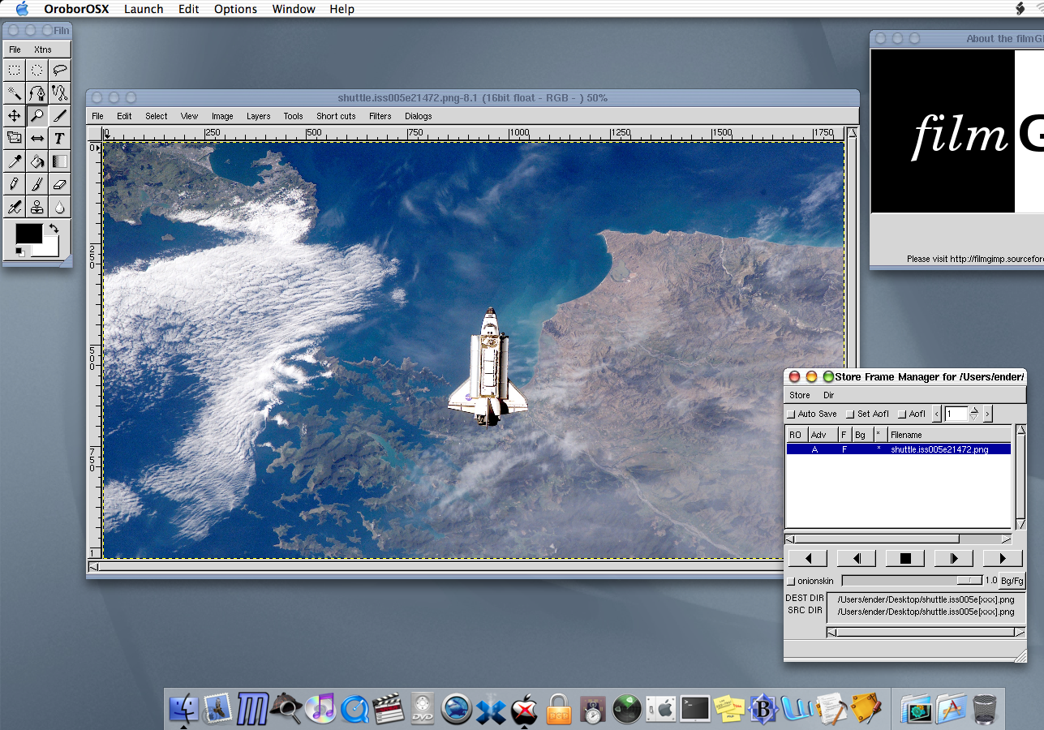The image size is (1044, 730).
Task: Open the Short cuts menu
Action: click(x=336, y=116)
